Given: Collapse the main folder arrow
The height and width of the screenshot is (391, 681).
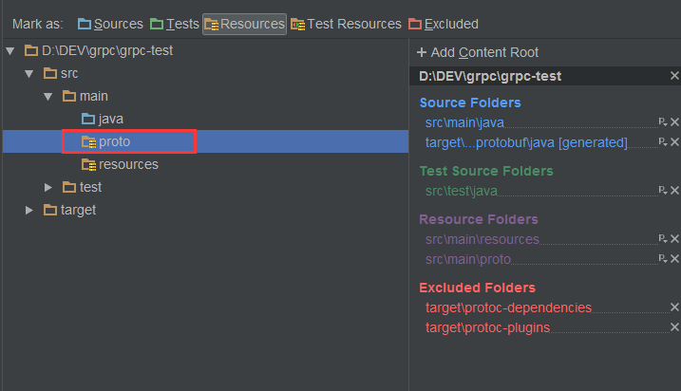Looking at the screenshot, I should [x=48, y=97].
